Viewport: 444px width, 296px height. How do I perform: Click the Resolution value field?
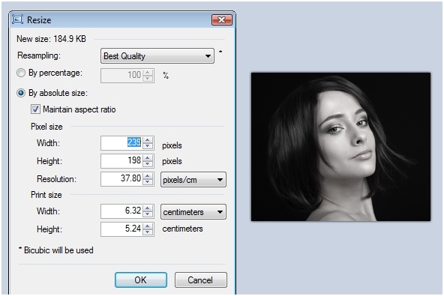pyautogui.click(x=121, y=179)
